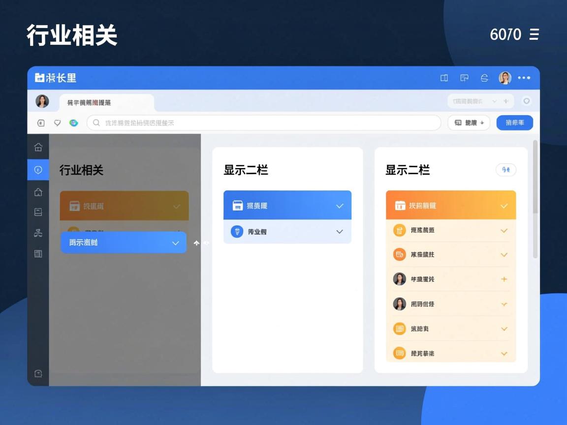
Task: Open the org-chart icon in the left sidebar
Action: point(38,233)
